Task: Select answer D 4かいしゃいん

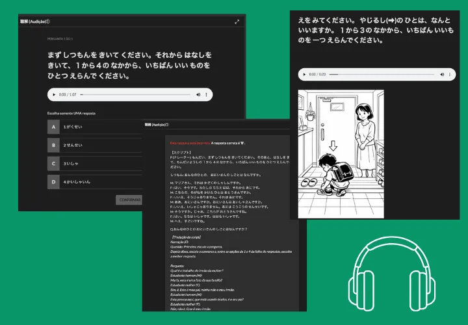Action: [x=95, y=182]
